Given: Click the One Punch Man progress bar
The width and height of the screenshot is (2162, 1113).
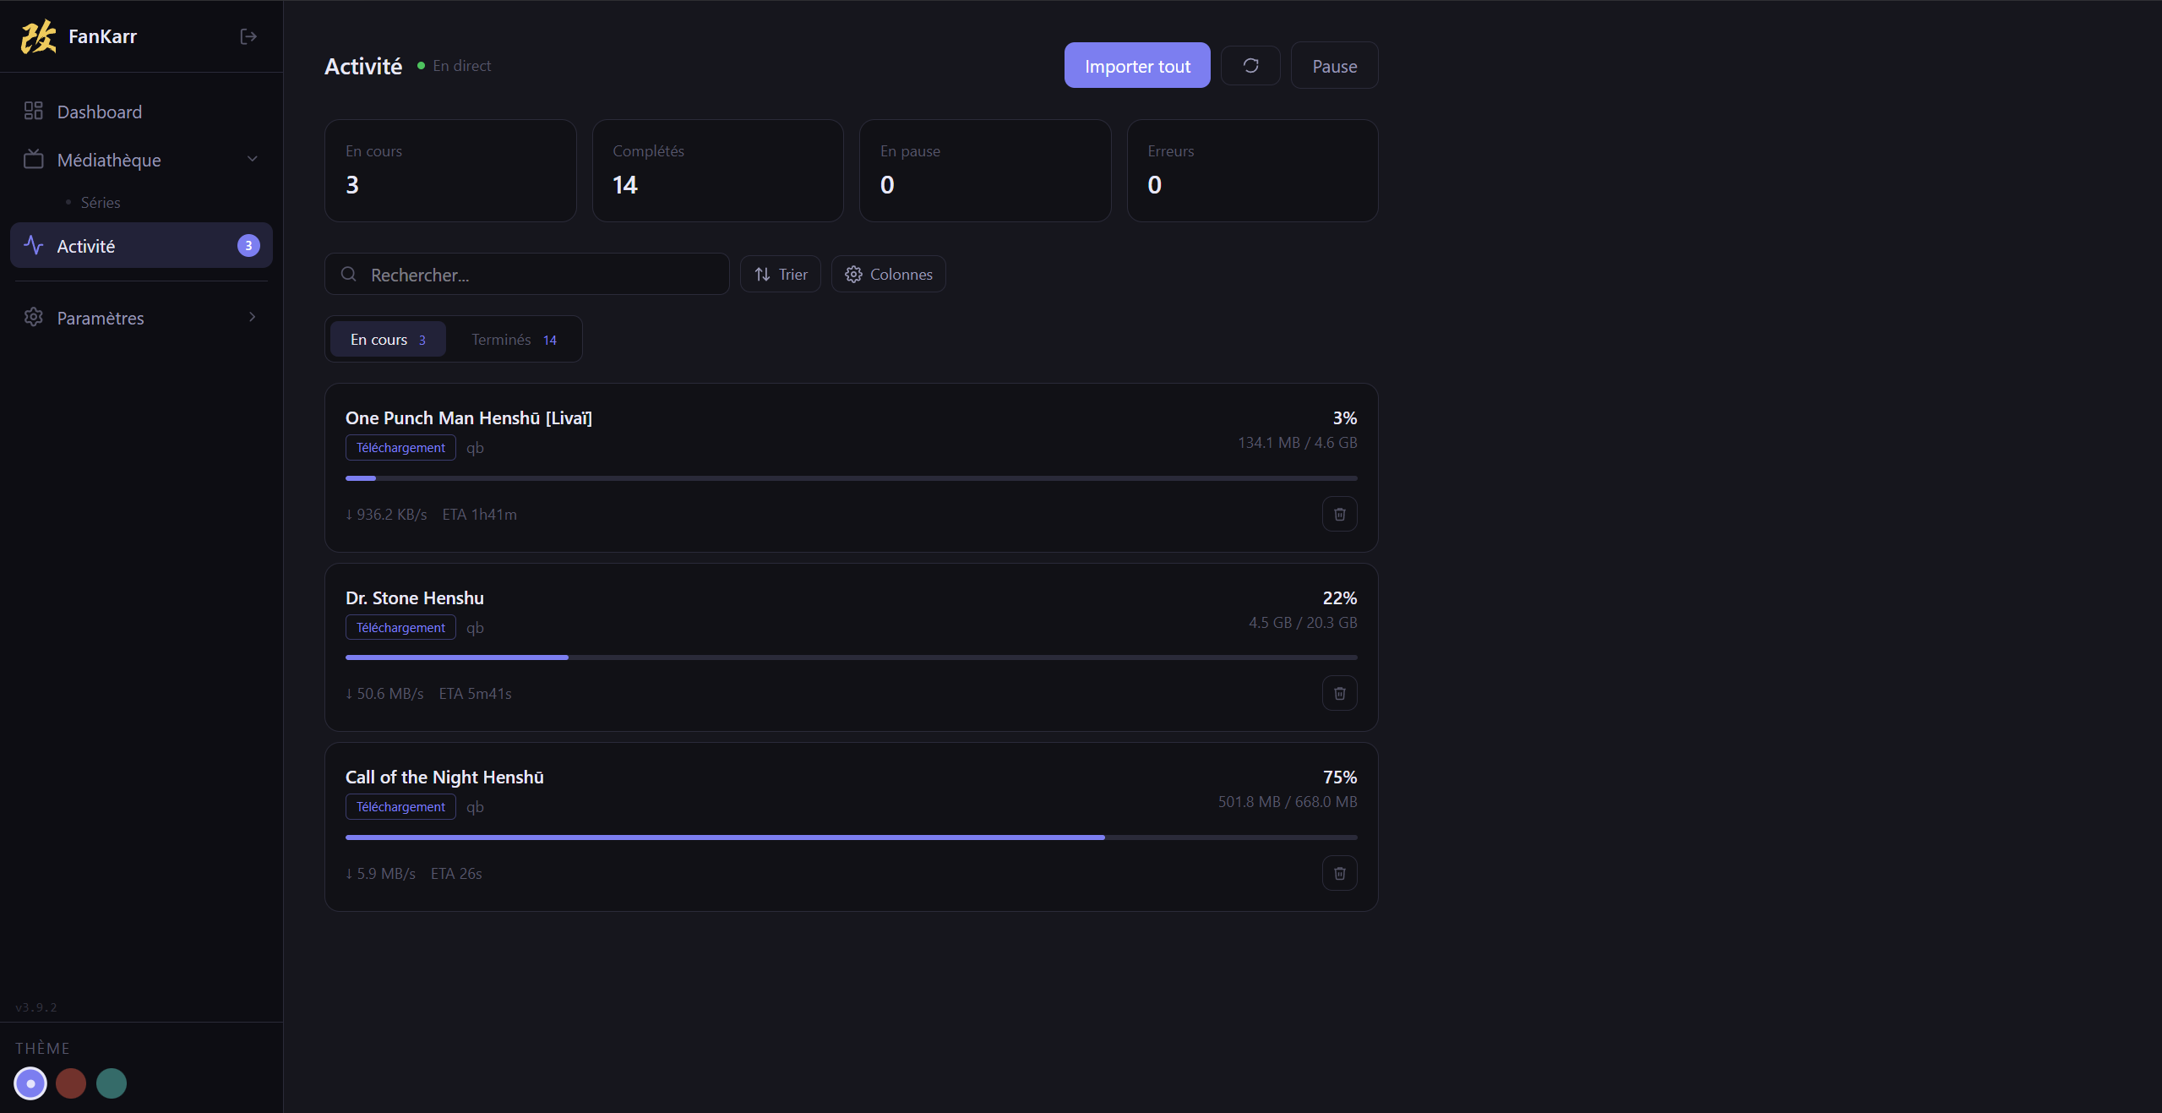Looking at the screenshot, I should tap(852, 478).
